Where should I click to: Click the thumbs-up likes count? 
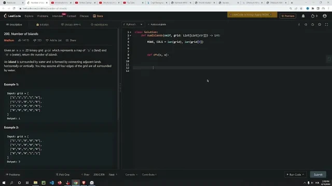point(24,40)
